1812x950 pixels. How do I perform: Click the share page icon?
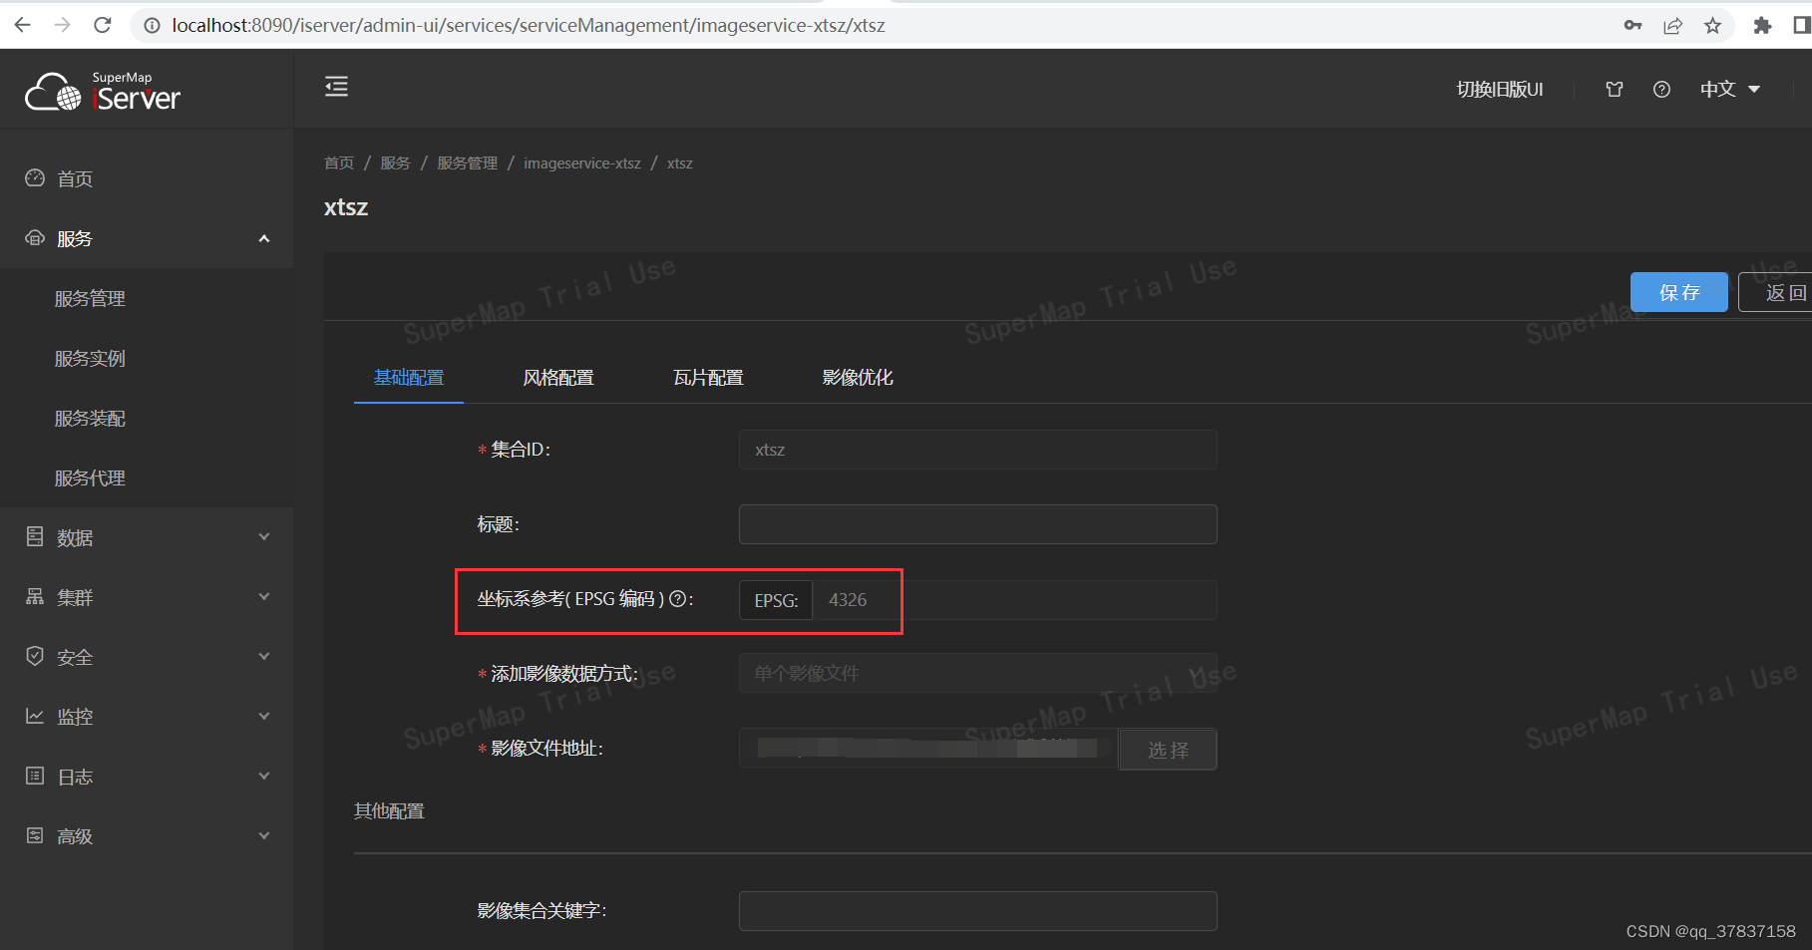pyautogui.click(x=1672, y=26)
